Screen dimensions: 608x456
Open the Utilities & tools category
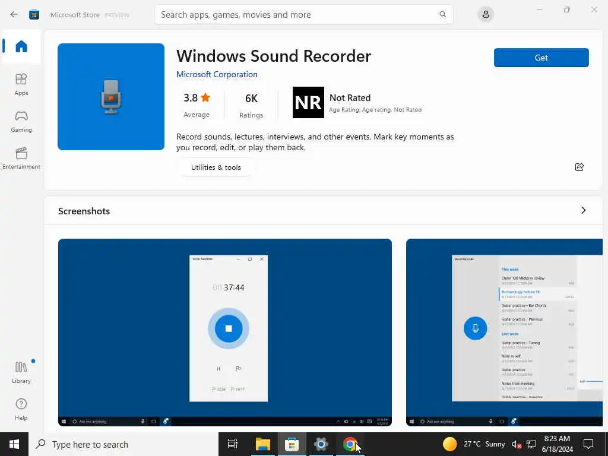click(216, 167)
